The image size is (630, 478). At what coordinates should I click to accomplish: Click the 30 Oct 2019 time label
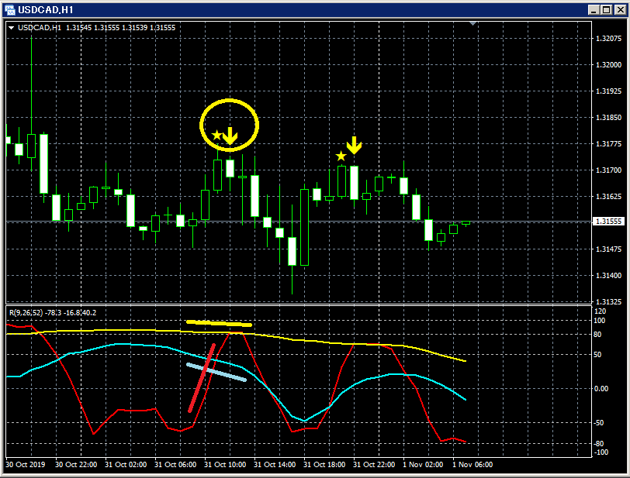click(x=26, y=464)
